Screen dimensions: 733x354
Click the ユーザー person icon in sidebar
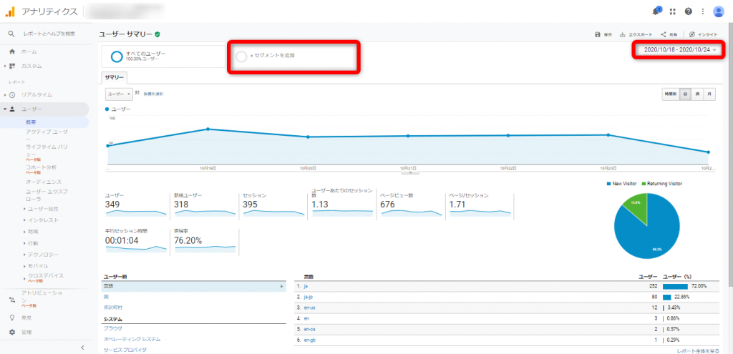pyautogui.click(x=12, y=109)
